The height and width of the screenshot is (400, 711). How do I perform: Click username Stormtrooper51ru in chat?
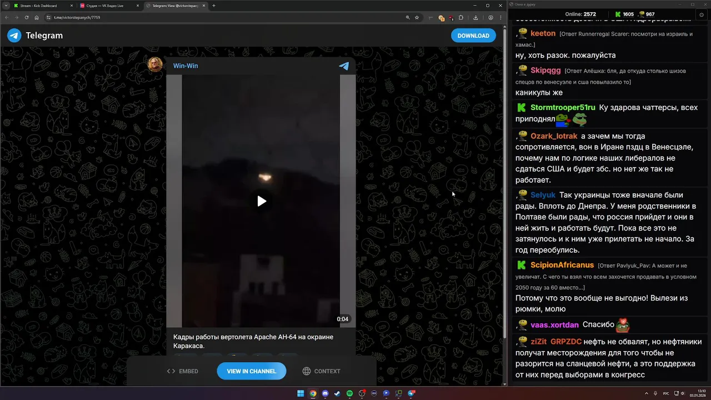click(563, 107)
